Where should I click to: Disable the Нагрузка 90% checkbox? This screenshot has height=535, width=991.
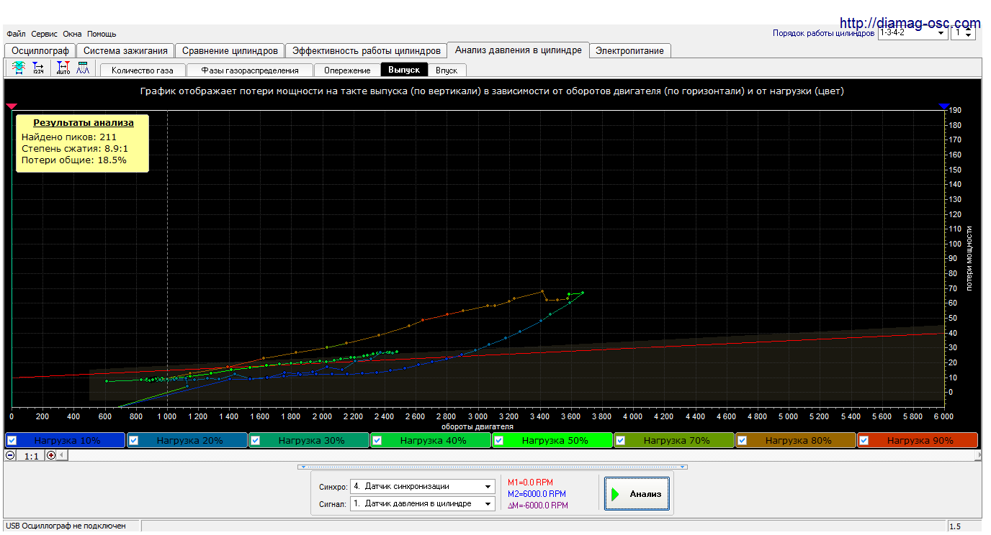(x=864, y=440)
